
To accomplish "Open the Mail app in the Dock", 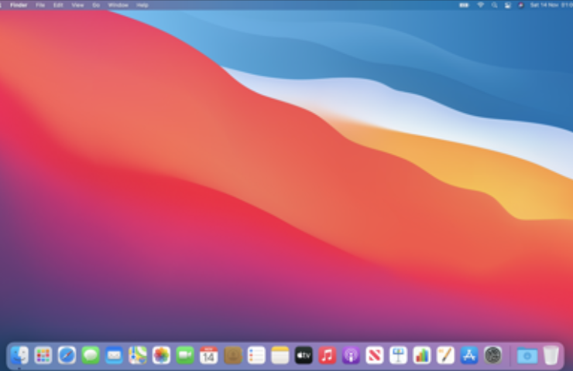I will (114, 355).
